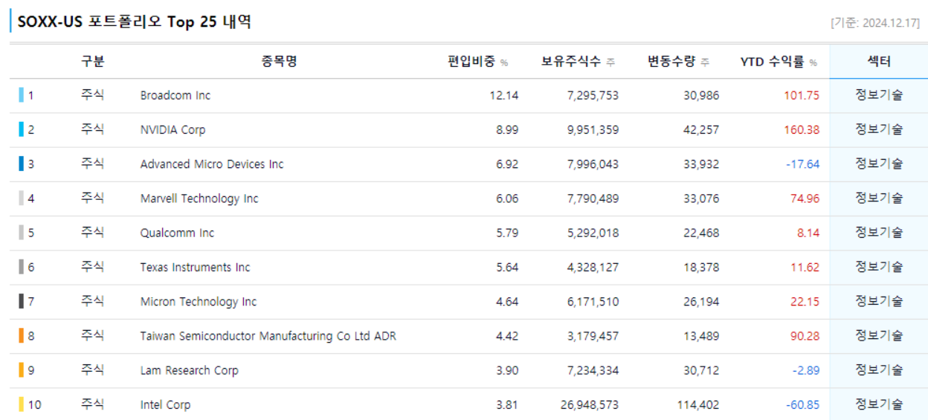Select Advanced Micro Devices Inc
This screenshot has width=928, height=420.
[212, 164]
